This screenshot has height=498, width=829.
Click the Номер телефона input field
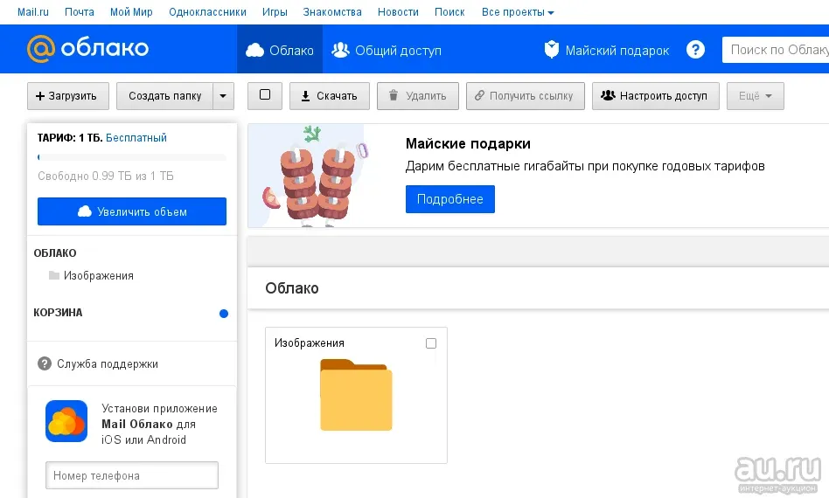coord(132,475)
